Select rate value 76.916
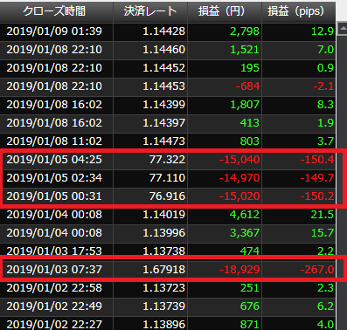 tap(167, 196)
